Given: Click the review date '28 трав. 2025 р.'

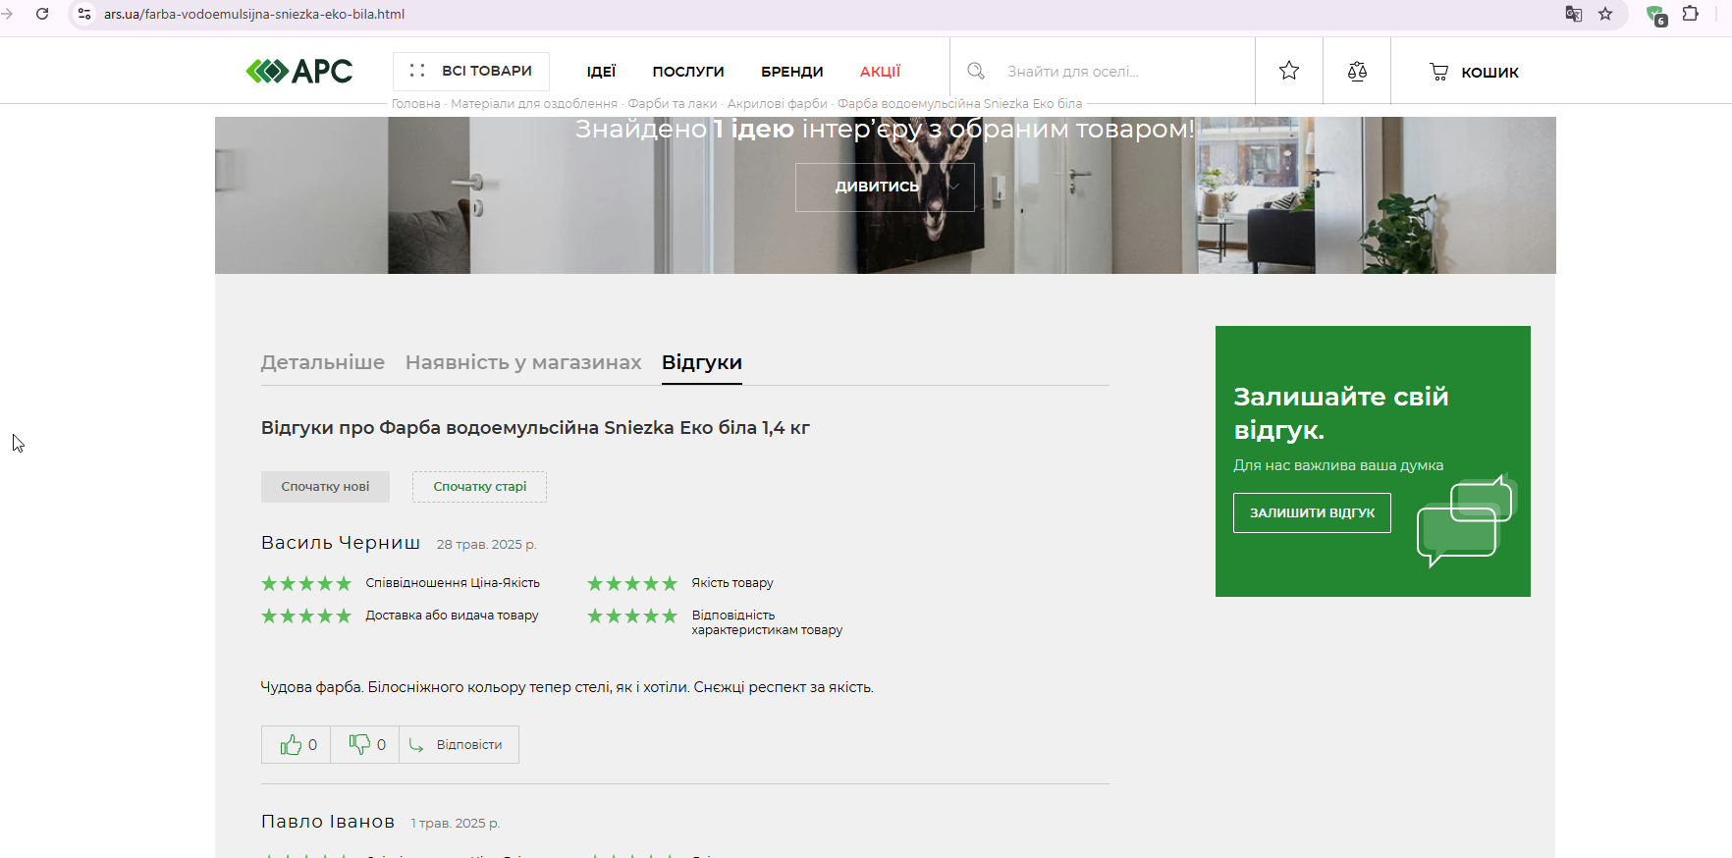Looking at the screenshot, I should click(x=486, y=545).
